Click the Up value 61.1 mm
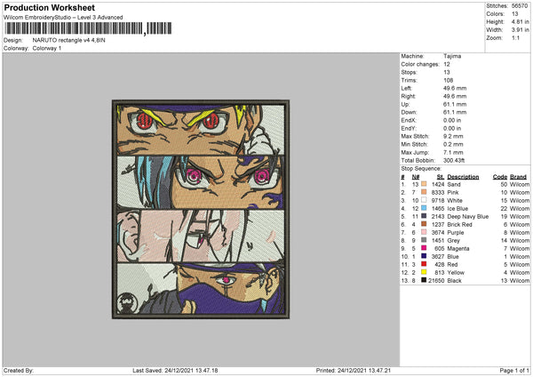The image size is (533, 377). [455, 104]
